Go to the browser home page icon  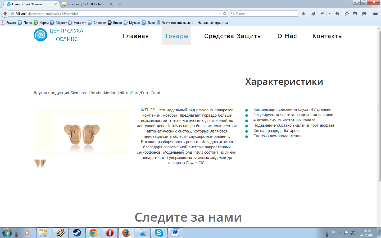pos(337,13)
